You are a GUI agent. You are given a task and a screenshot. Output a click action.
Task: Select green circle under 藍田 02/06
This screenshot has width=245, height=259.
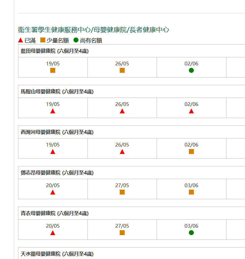click(x=191, y=70)
